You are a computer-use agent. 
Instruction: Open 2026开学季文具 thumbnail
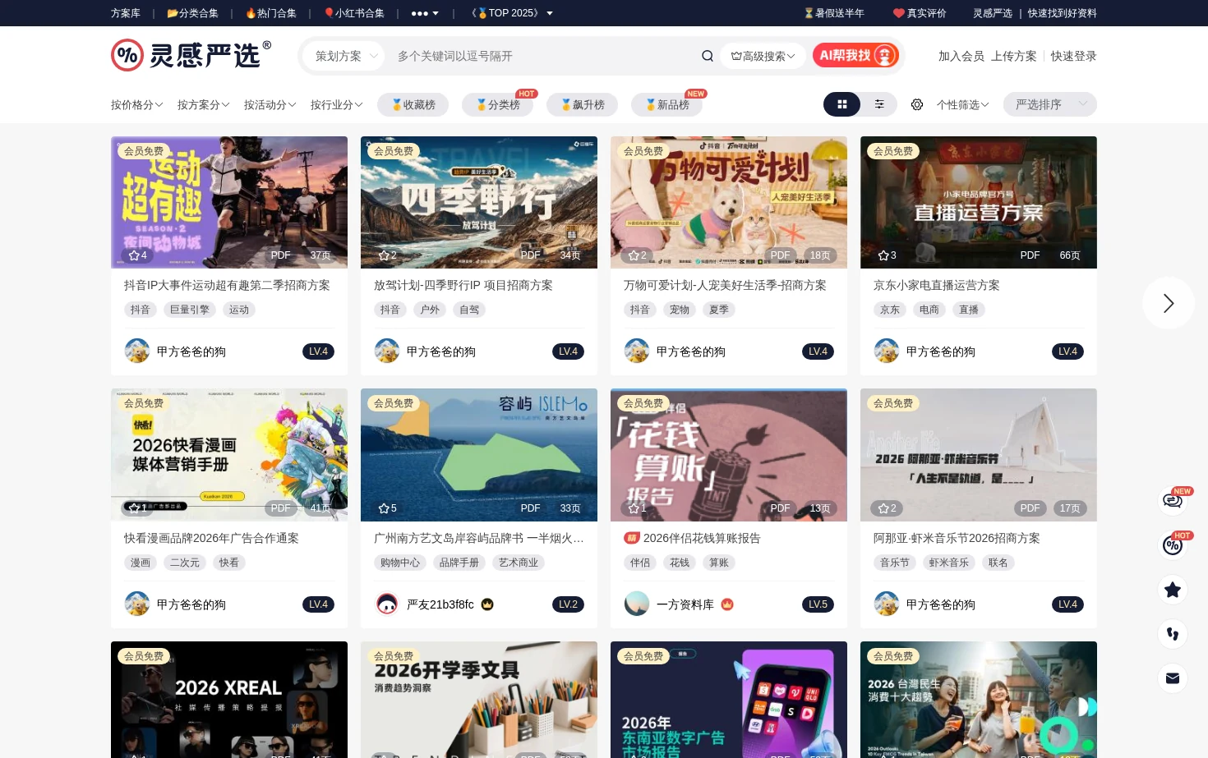click(x=479, y=700)
